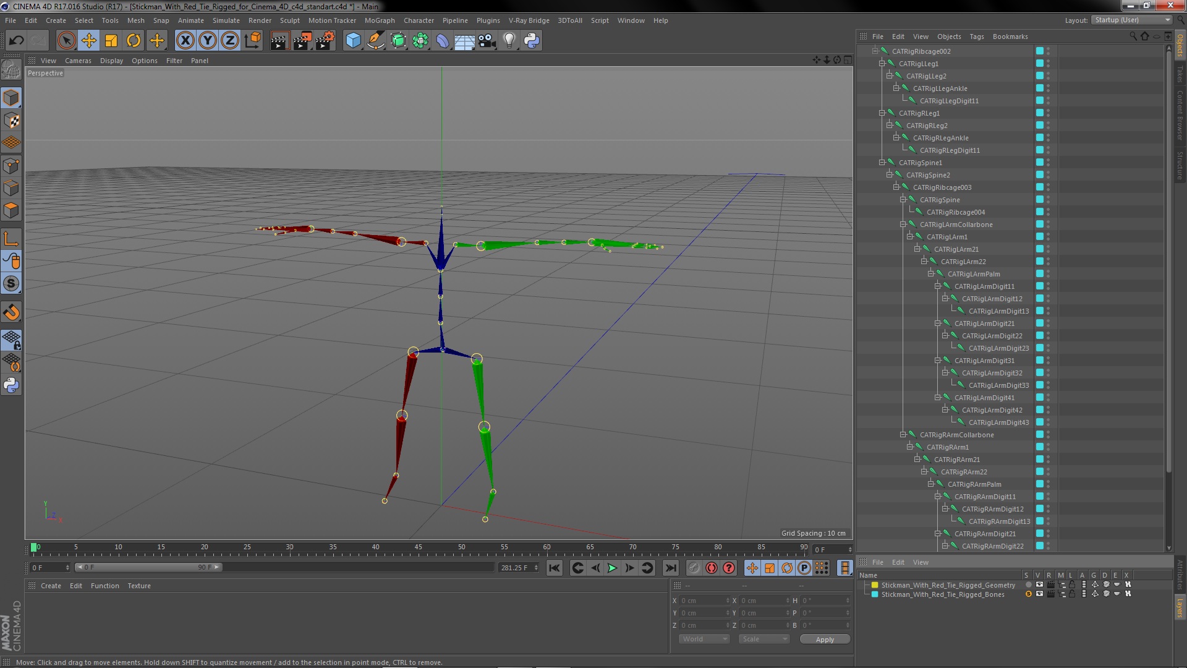The image size is (1187, 668).
Task: Click Render View clapperboard icon
Action: [279, 41]
